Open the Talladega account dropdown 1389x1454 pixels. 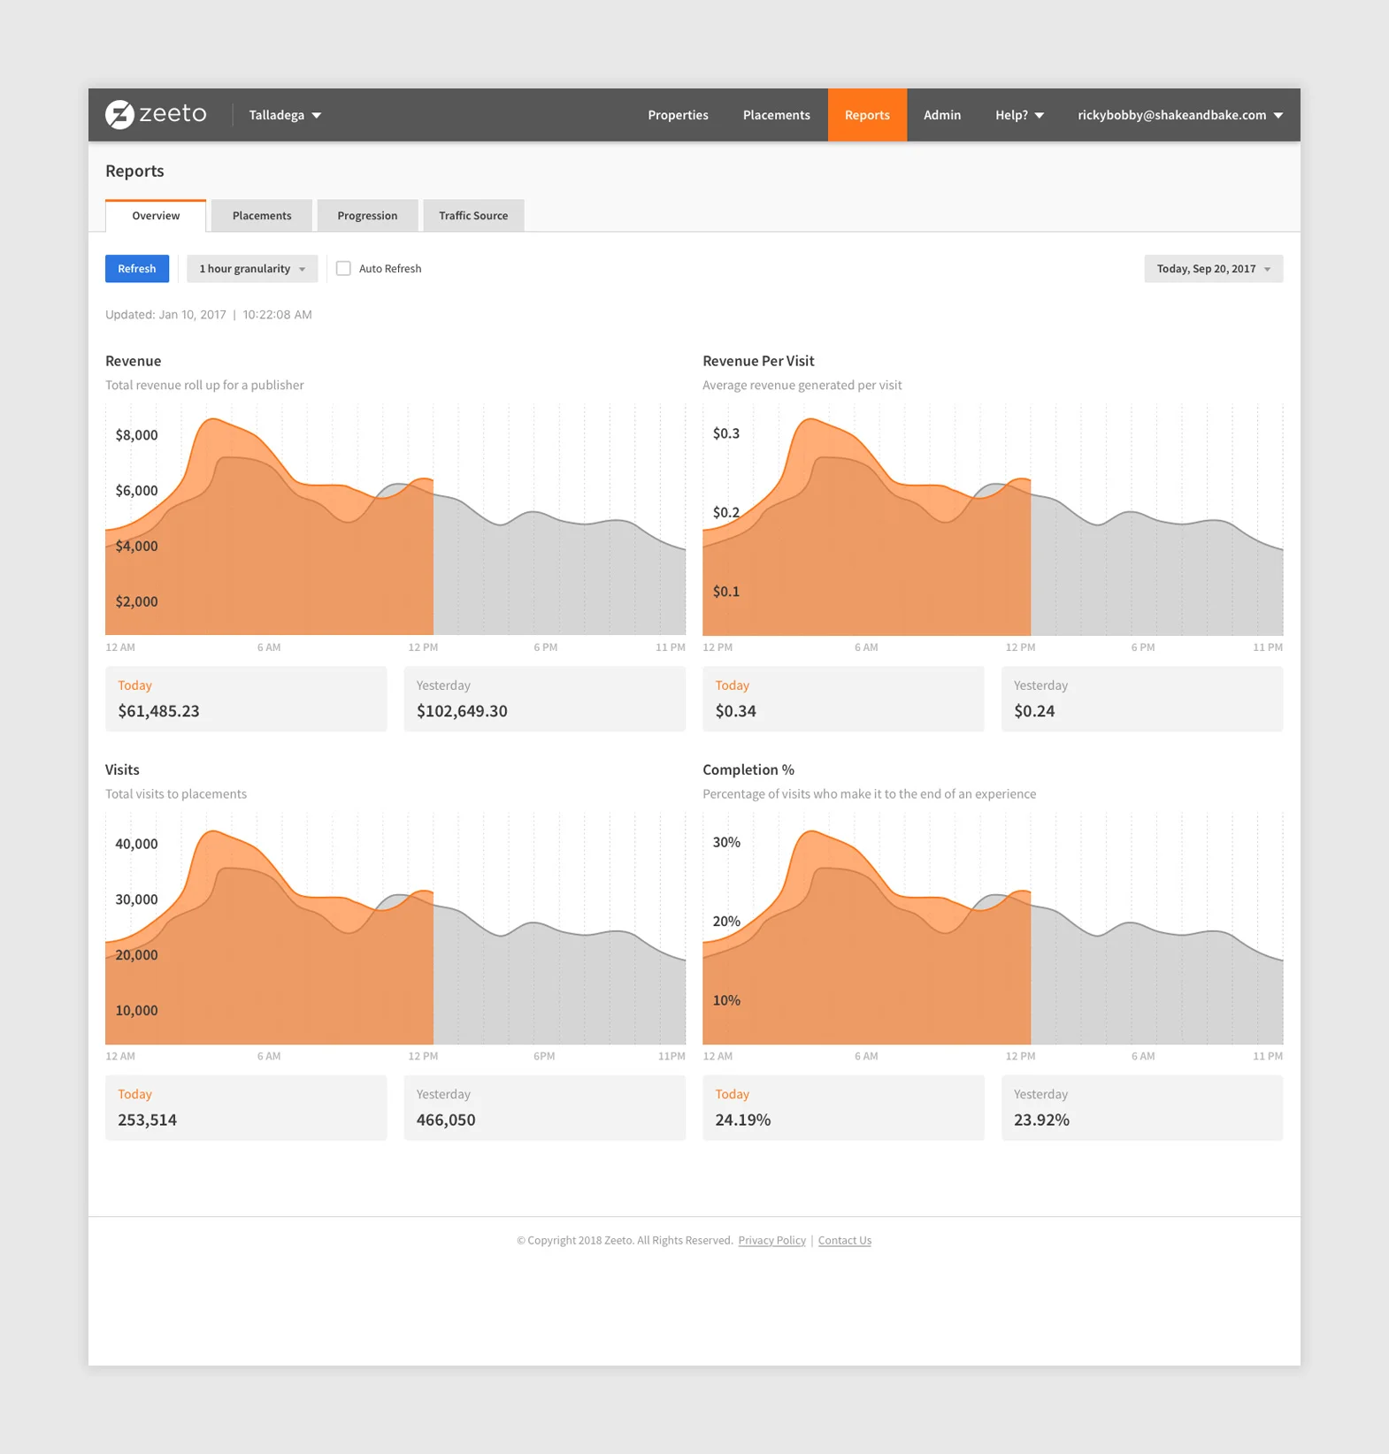coord(285,115)
